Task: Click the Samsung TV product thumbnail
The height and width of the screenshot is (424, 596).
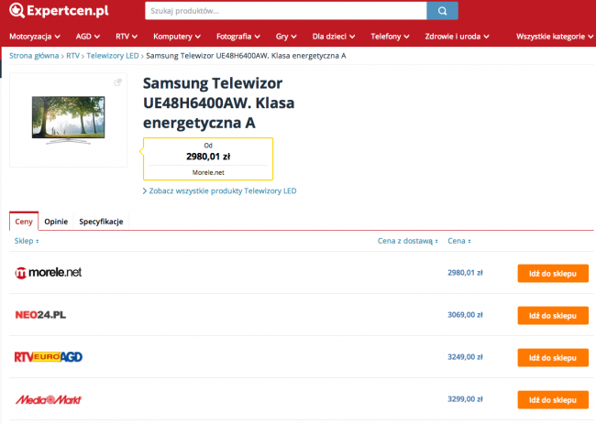Action: pos(69,120)
